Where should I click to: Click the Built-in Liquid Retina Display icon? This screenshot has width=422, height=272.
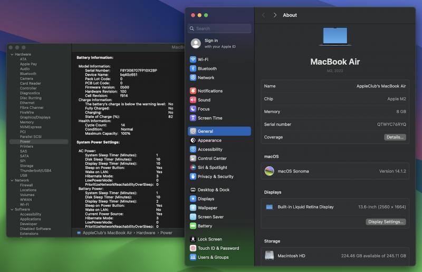click(269, 207)
